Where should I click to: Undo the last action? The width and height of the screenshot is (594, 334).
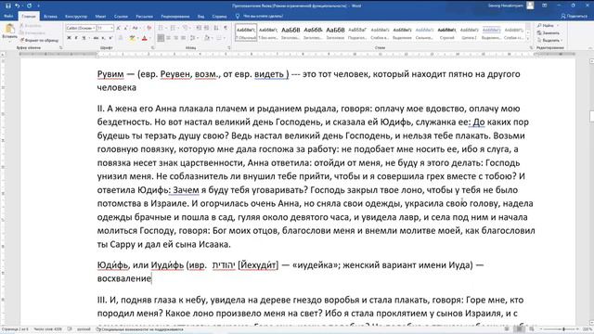point(18,6)
